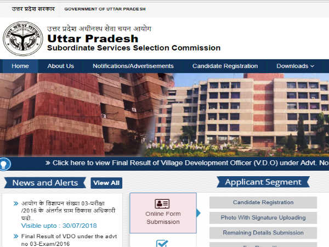Click the double-arrow bullet beside the Hindi news item
Viewport: 329px width, 247px height.
click(16, 204)
